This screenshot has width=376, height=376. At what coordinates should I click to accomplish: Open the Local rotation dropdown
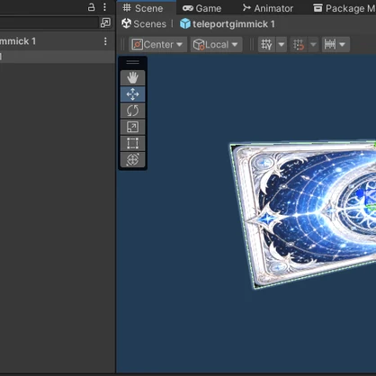tap(216, 45)
